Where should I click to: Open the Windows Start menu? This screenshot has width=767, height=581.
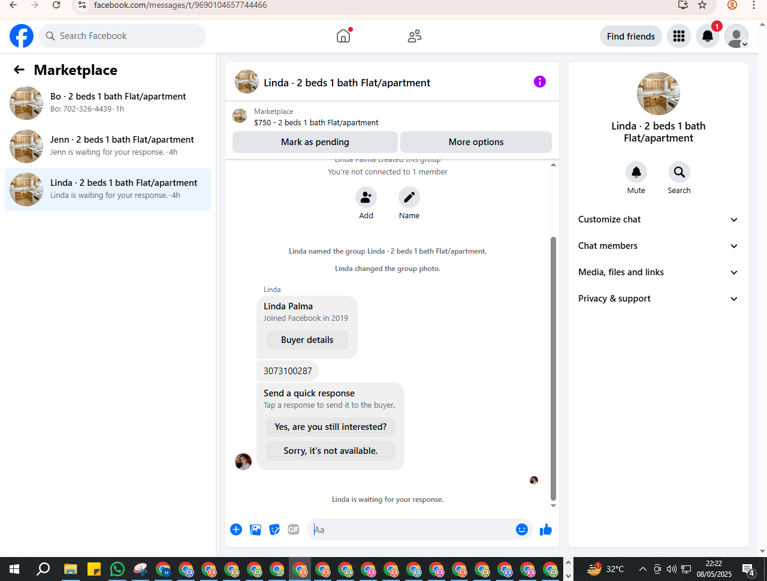(x=14, y=569)
